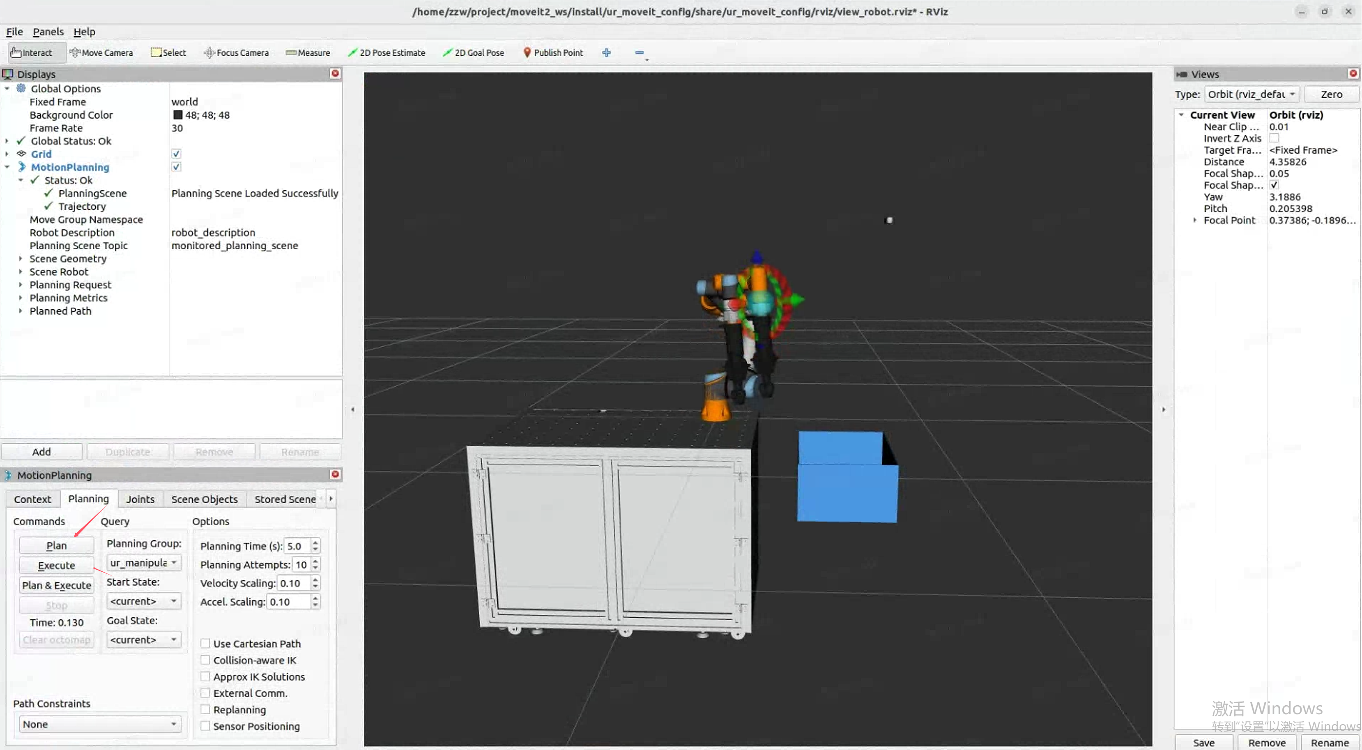The width and height of the screenshot is (1362, 750).
Task: Activate the Move Camera tool
Action: [101, 52]
